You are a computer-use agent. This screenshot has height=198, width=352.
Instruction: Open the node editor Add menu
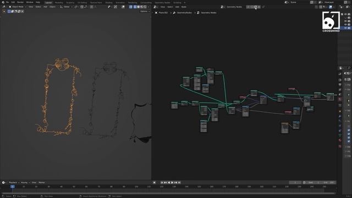(177, 7)
